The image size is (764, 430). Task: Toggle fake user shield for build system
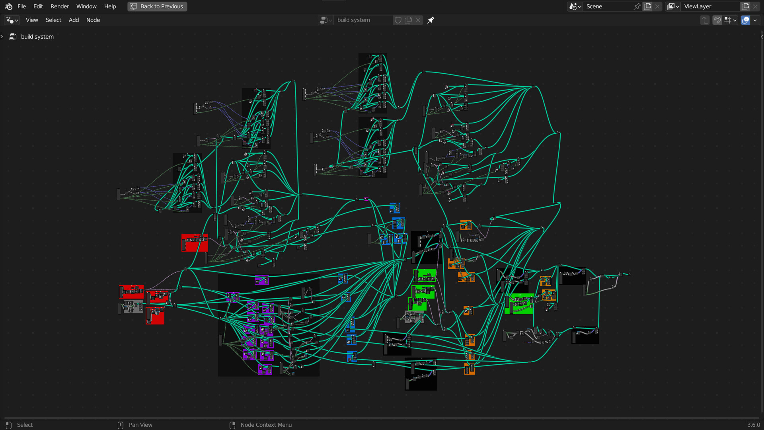[398, 20]
